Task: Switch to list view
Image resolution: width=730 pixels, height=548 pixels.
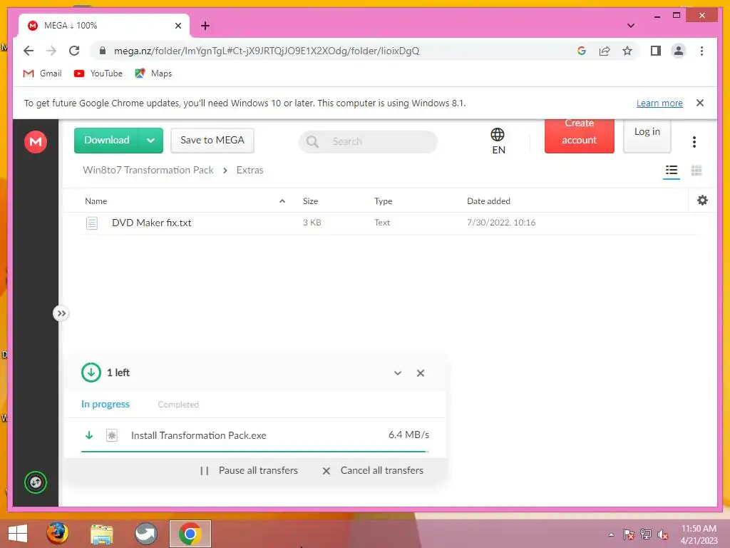Action: point(672,171)
